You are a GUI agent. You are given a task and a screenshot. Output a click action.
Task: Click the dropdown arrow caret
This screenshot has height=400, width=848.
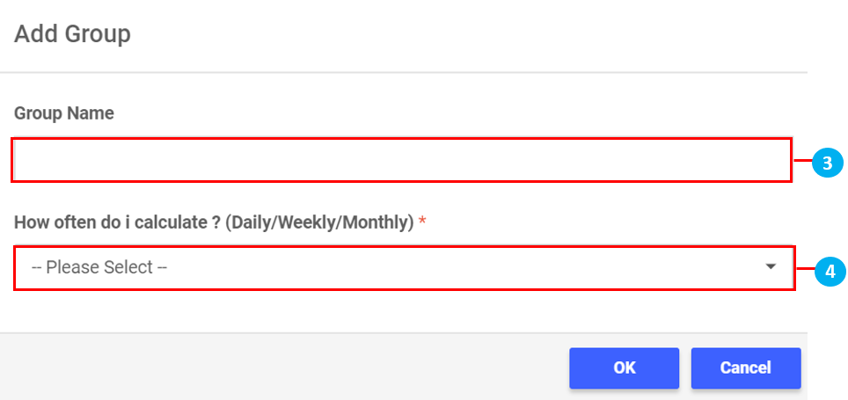click(x=771, y=266)
